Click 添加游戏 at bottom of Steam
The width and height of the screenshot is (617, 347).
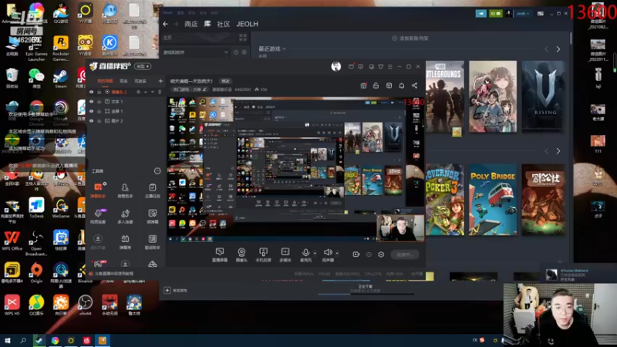pos(176,291)
